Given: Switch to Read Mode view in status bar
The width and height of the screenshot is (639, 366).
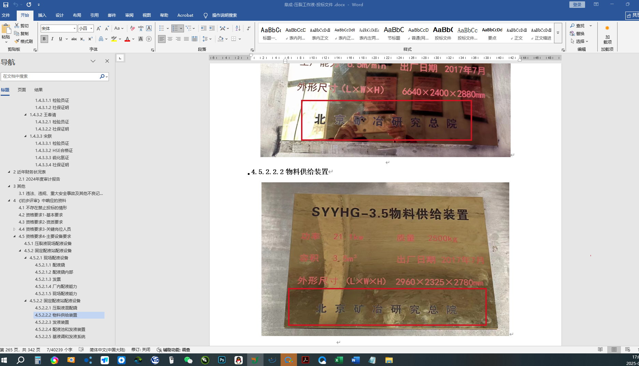Looking at the screenshot, I should (x=600, y=350).
